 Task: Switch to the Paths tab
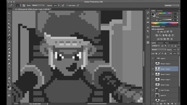pyautogui.click(x=167, y=43)
